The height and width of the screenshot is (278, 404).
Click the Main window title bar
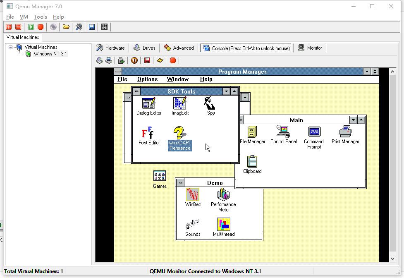[296, 120]
